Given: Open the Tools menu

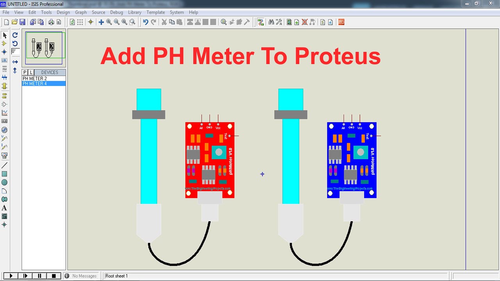Looking at the screenshot, I should (x=46, y=12).
